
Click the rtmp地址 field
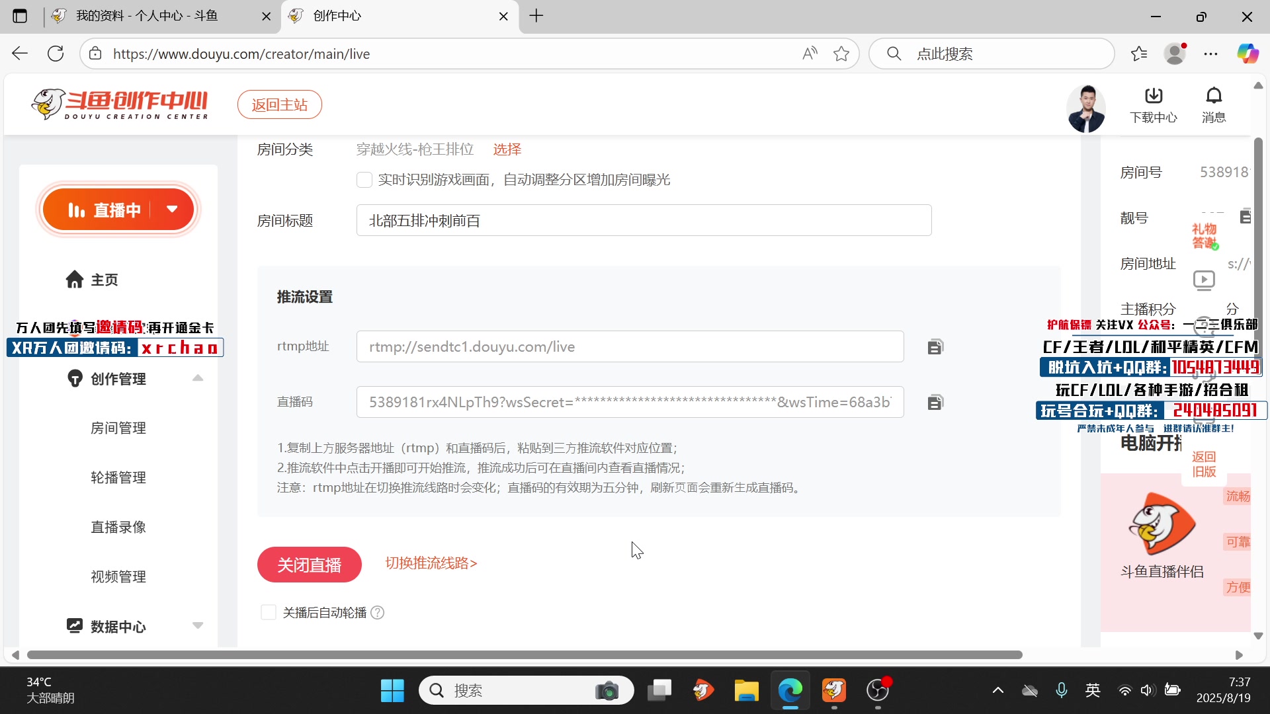click(630, 347)
